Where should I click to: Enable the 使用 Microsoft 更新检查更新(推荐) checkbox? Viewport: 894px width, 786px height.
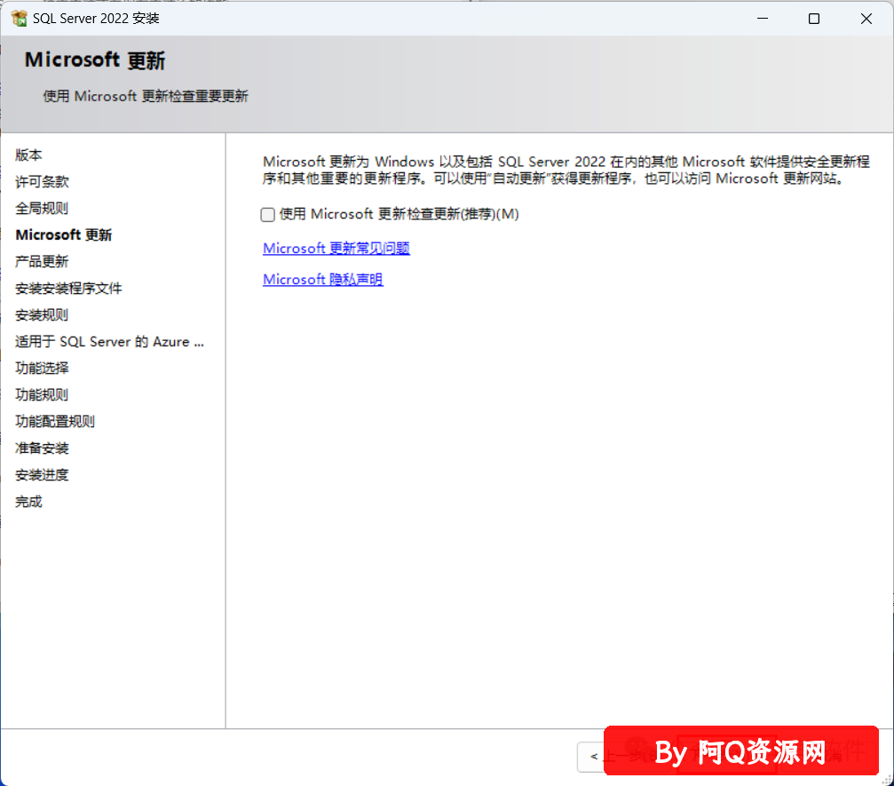267,214
